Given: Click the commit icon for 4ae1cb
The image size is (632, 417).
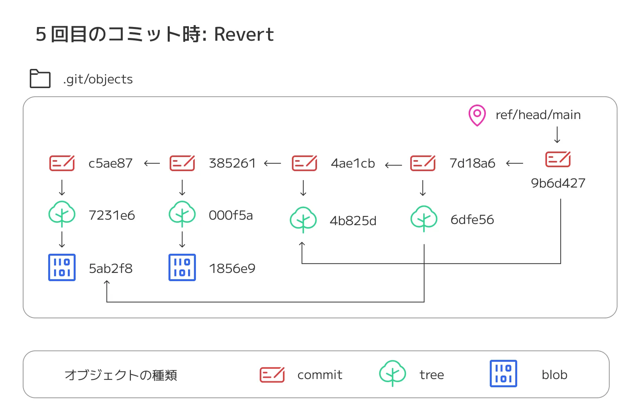Looking at the screenshot, I should coord(304,163).
